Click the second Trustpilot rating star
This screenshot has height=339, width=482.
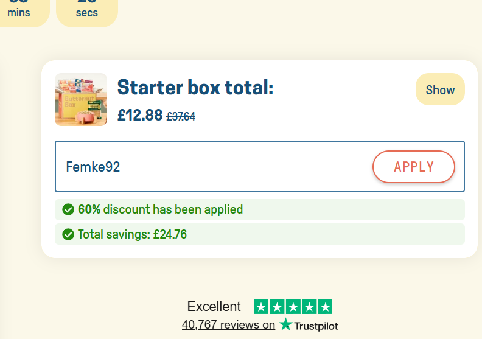[x=277, y=307]
